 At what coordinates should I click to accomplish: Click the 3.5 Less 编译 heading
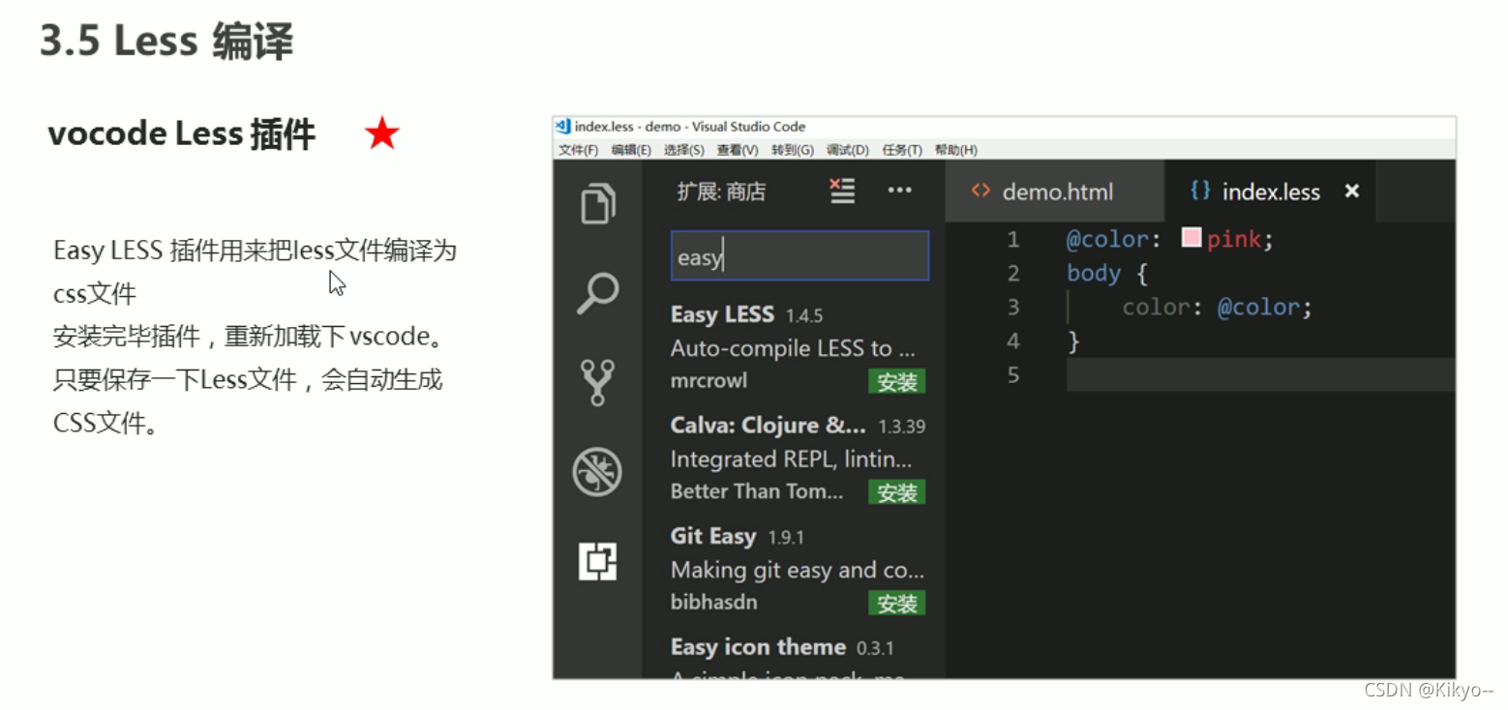tap(166, 42)
